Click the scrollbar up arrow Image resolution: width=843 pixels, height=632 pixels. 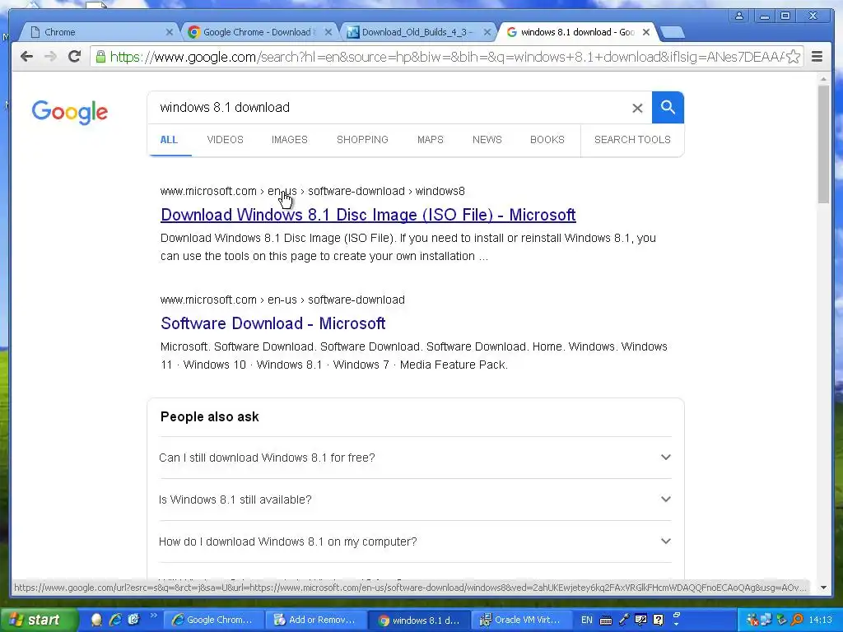click(823, 79)
